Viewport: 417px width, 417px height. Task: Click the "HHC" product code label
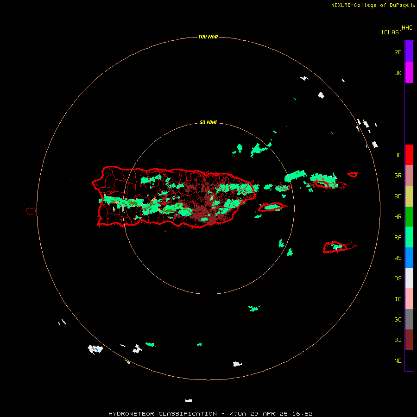coord(407,28)
